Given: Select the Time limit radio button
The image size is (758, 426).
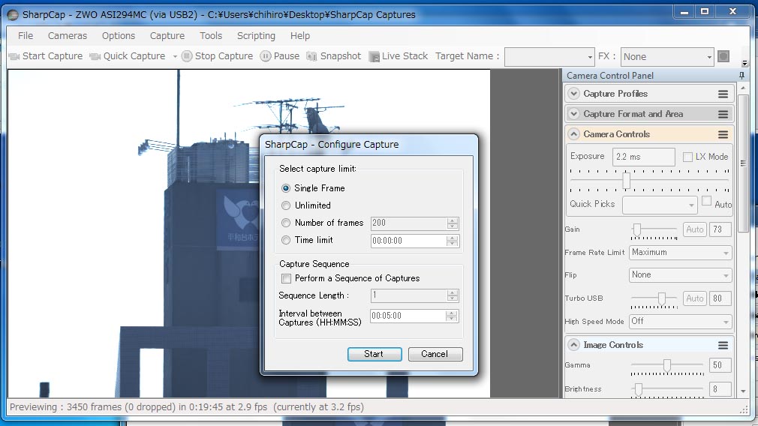Looking at the screenshot, I should [286, 240].
